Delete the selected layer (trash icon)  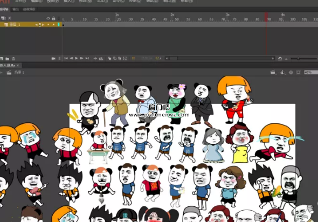coord(13,59)
